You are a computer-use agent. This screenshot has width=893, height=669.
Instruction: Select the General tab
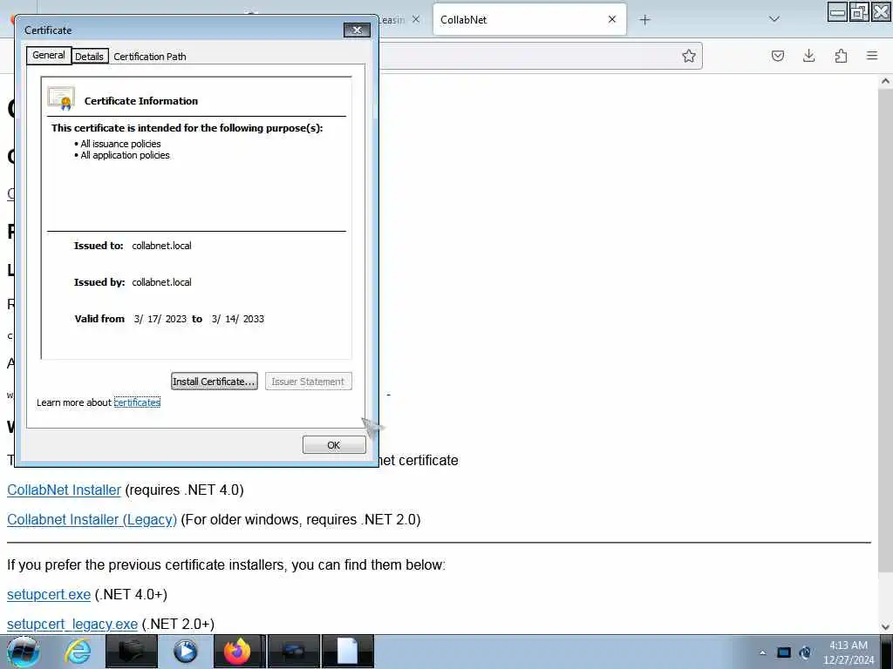click(49, 55)
